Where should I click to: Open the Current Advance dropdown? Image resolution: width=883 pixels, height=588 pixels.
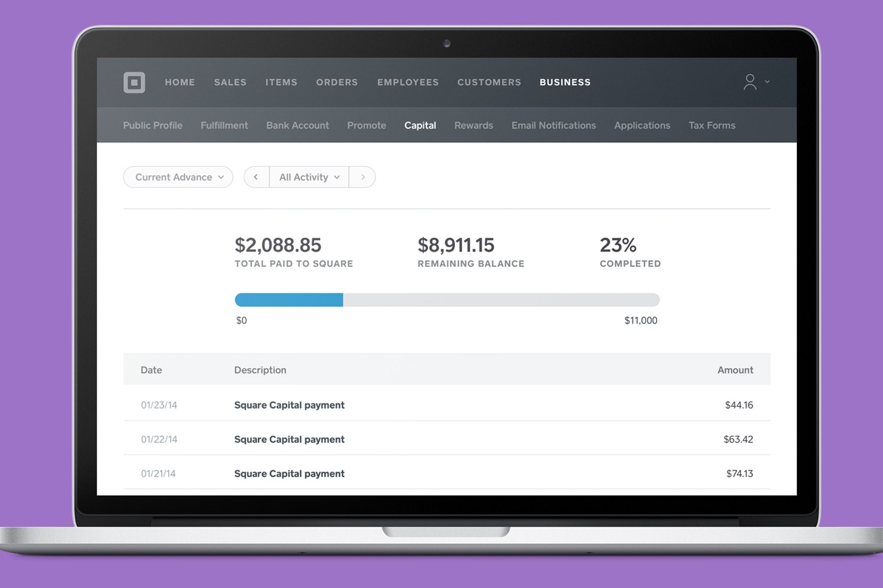pyautogui.click(x=178, y=177)
